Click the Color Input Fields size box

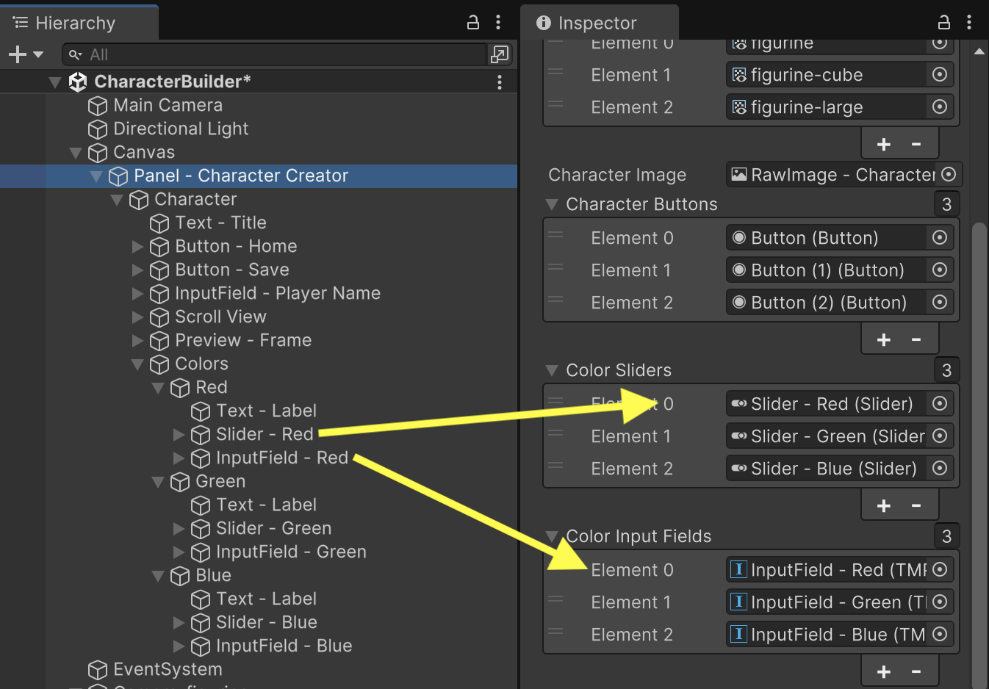tap(946, 536)
